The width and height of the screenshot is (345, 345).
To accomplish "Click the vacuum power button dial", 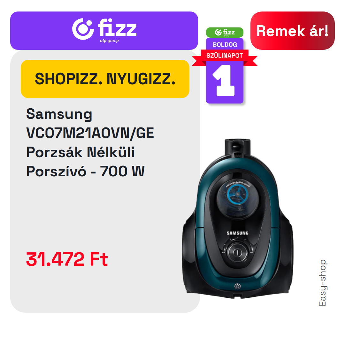I will [237, 252].
